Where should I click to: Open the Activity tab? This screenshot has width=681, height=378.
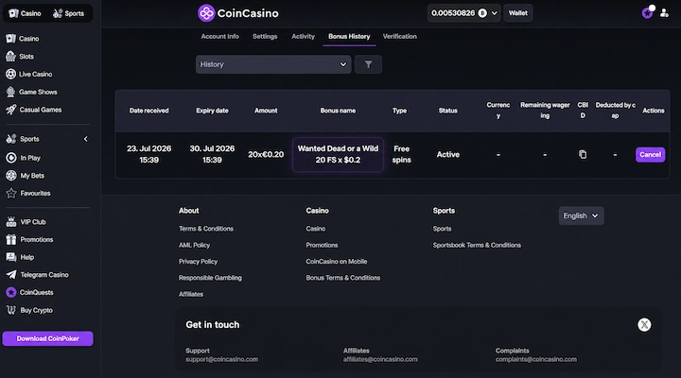[x=304, y=37]
